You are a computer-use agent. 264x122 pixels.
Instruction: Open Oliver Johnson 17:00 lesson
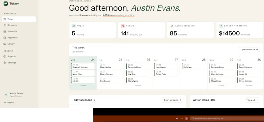pos(249,80)
